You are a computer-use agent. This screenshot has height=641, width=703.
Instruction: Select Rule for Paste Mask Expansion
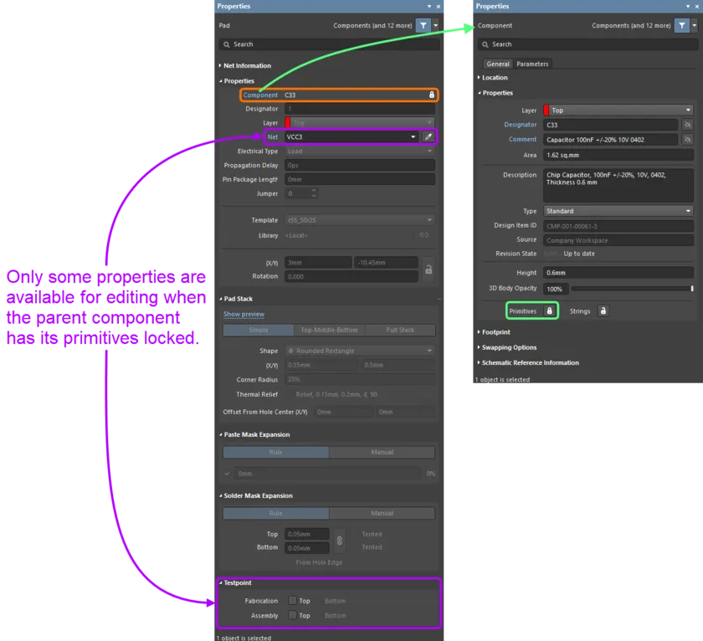pos(275,452)
